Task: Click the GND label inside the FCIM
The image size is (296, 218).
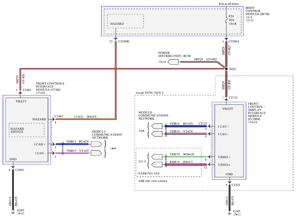Action: pyautogui.click(x=13, y=159)
